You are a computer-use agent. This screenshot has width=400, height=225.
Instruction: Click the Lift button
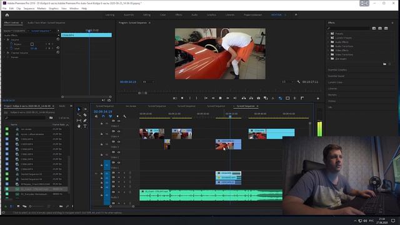click(x=244, y=98)
